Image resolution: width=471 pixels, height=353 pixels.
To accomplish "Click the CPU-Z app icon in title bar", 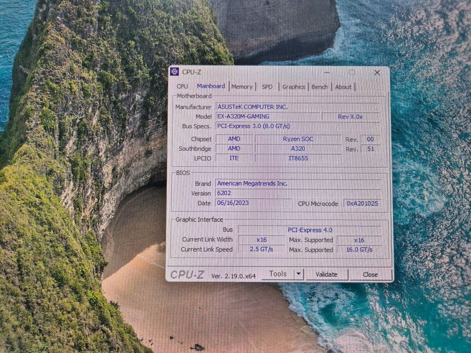I will 175,72.
